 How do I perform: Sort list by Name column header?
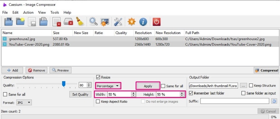coord(27,33)
